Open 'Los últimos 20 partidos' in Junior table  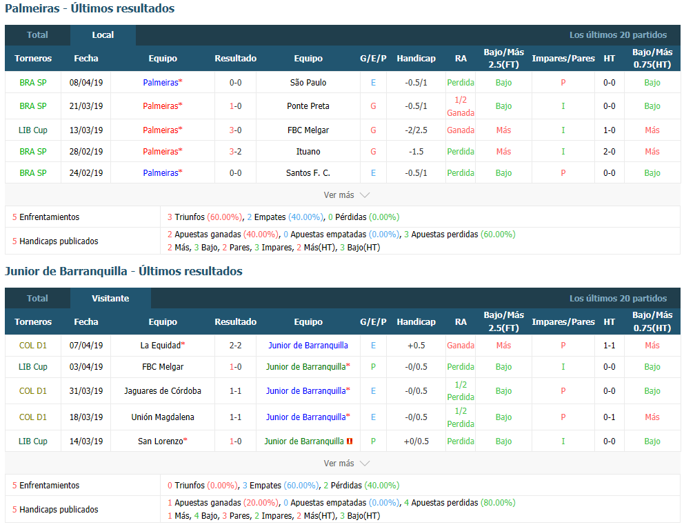(618, 299)
